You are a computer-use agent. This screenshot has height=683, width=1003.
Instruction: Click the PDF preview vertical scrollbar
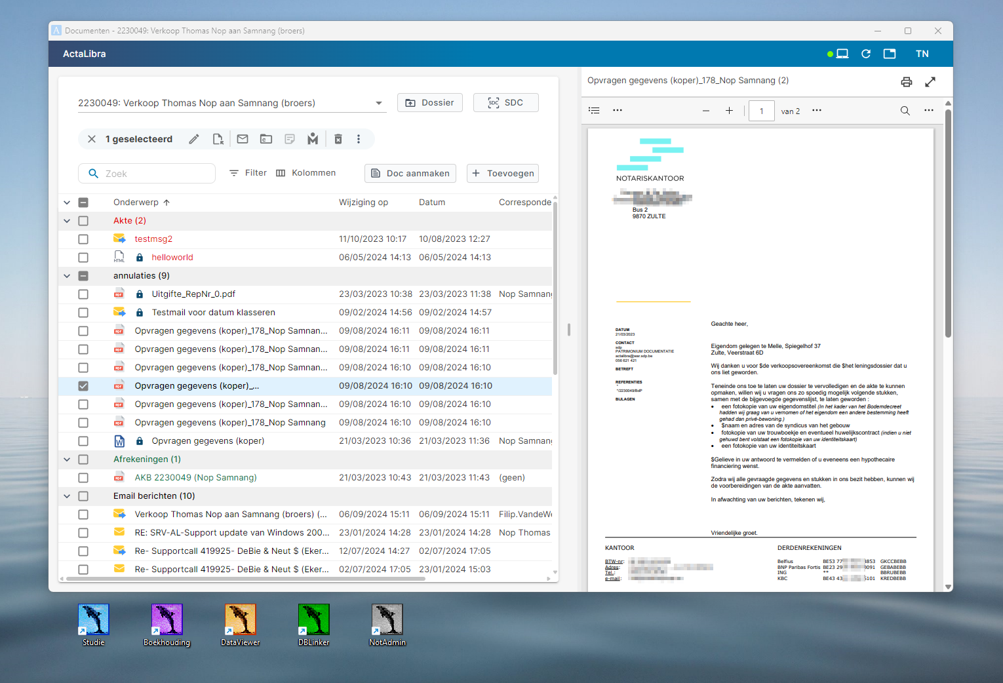tap(948, 223)
